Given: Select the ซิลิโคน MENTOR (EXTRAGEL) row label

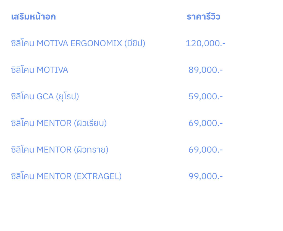Looking at the screenshot, I should coord(66,176).
